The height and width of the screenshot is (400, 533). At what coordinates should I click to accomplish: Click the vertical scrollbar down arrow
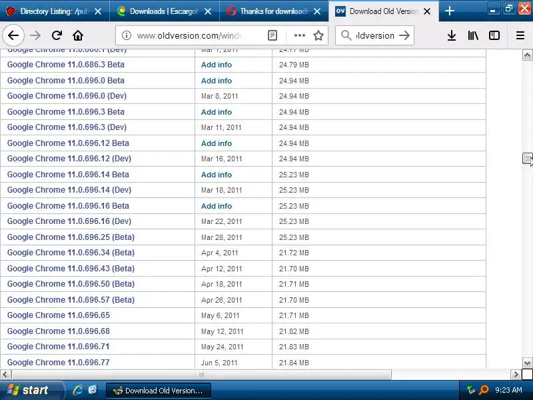tap(527, 363)
